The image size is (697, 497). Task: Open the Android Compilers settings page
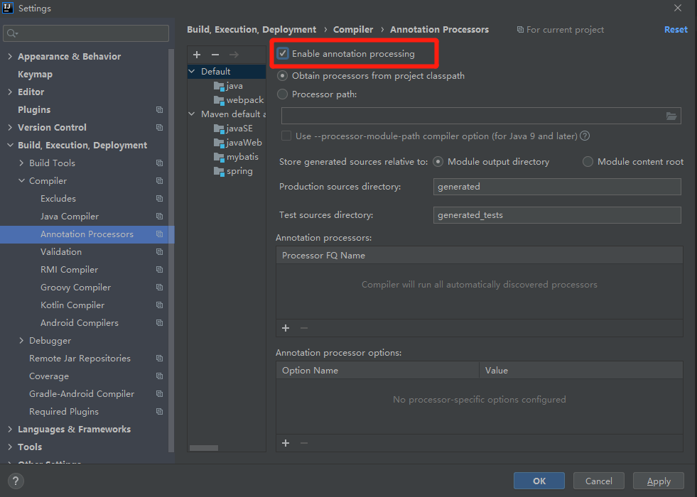(80, 323)
